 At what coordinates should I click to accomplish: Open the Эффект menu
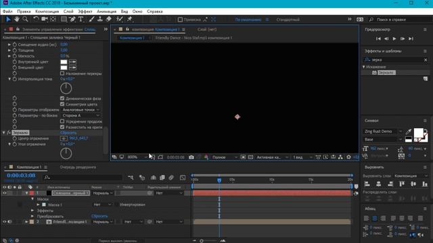coord(85,11)
